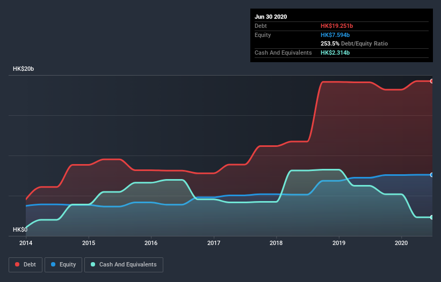This screenshot has height=282, width=441.
Task: Toggle the Equity series legend button
Action: (63, 265)
